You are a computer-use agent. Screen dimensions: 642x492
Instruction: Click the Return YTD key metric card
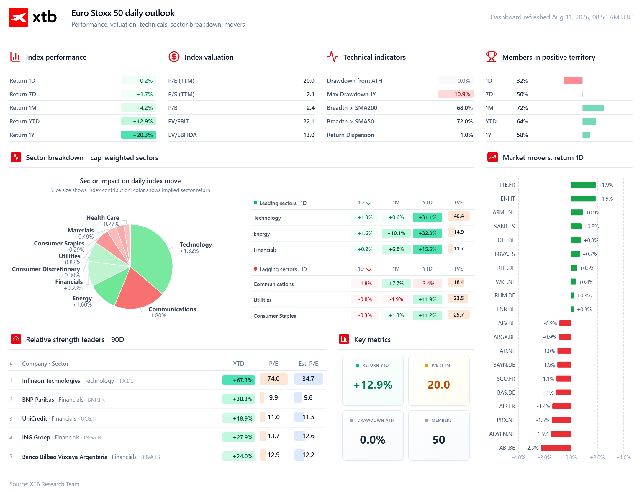[373, 381]
